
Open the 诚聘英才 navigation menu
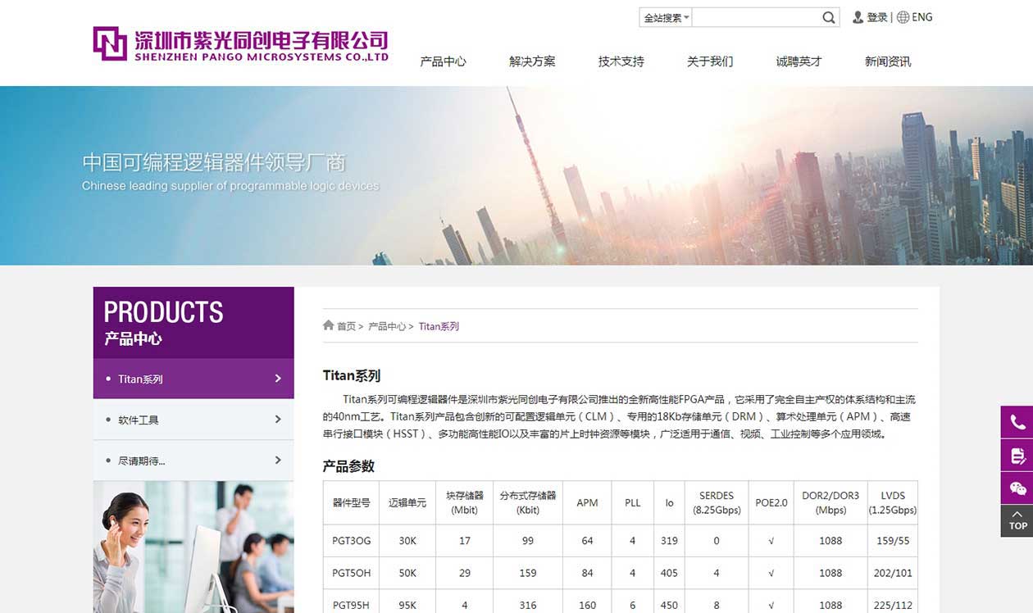click(x=799, y=61)
